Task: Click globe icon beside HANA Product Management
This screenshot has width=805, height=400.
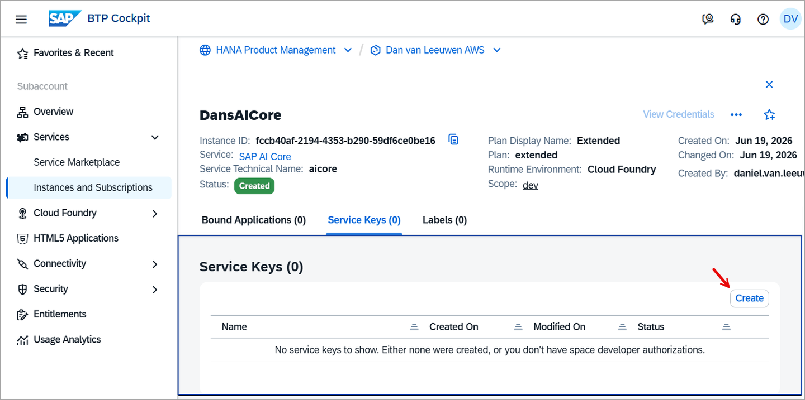Action: pyautogui.click(x=206, y=50)
